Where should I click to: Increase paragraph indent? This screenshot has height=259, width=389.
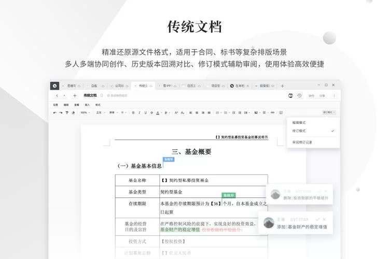coord(240,113)
